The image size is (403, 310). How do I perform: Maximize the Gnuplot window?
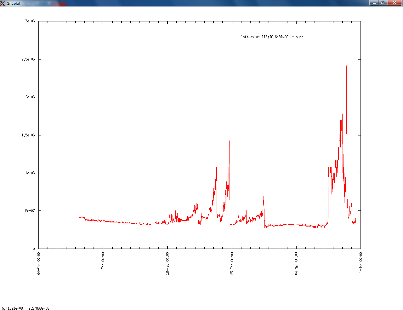(383, 3)
